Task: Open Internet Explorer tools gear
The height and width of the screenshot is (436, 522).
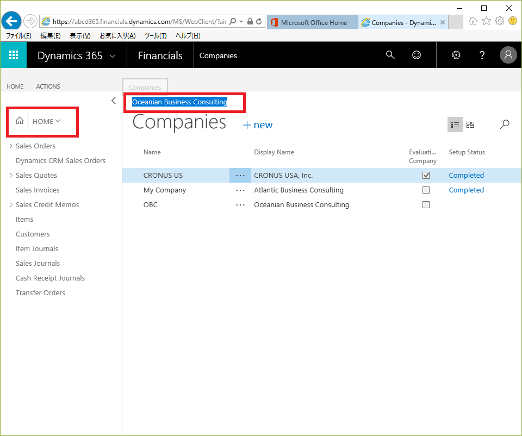Action: pyautogui.click(x=500, y=21)
